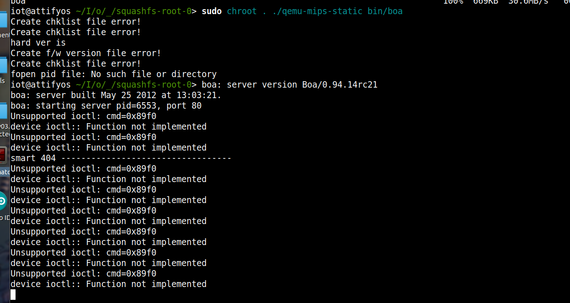This screenshot has height=303, width=570.
Task: Click 'bin/boa' argument in the command
Action: click(385, 11)
